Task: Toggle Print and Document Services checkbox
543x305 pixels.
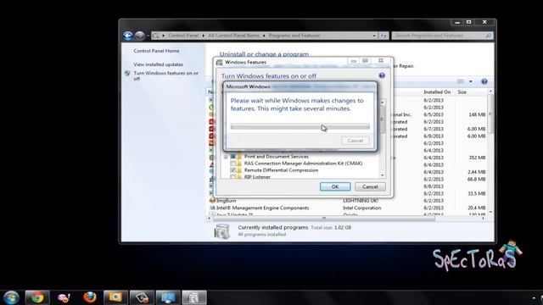Action: point(232,157)
